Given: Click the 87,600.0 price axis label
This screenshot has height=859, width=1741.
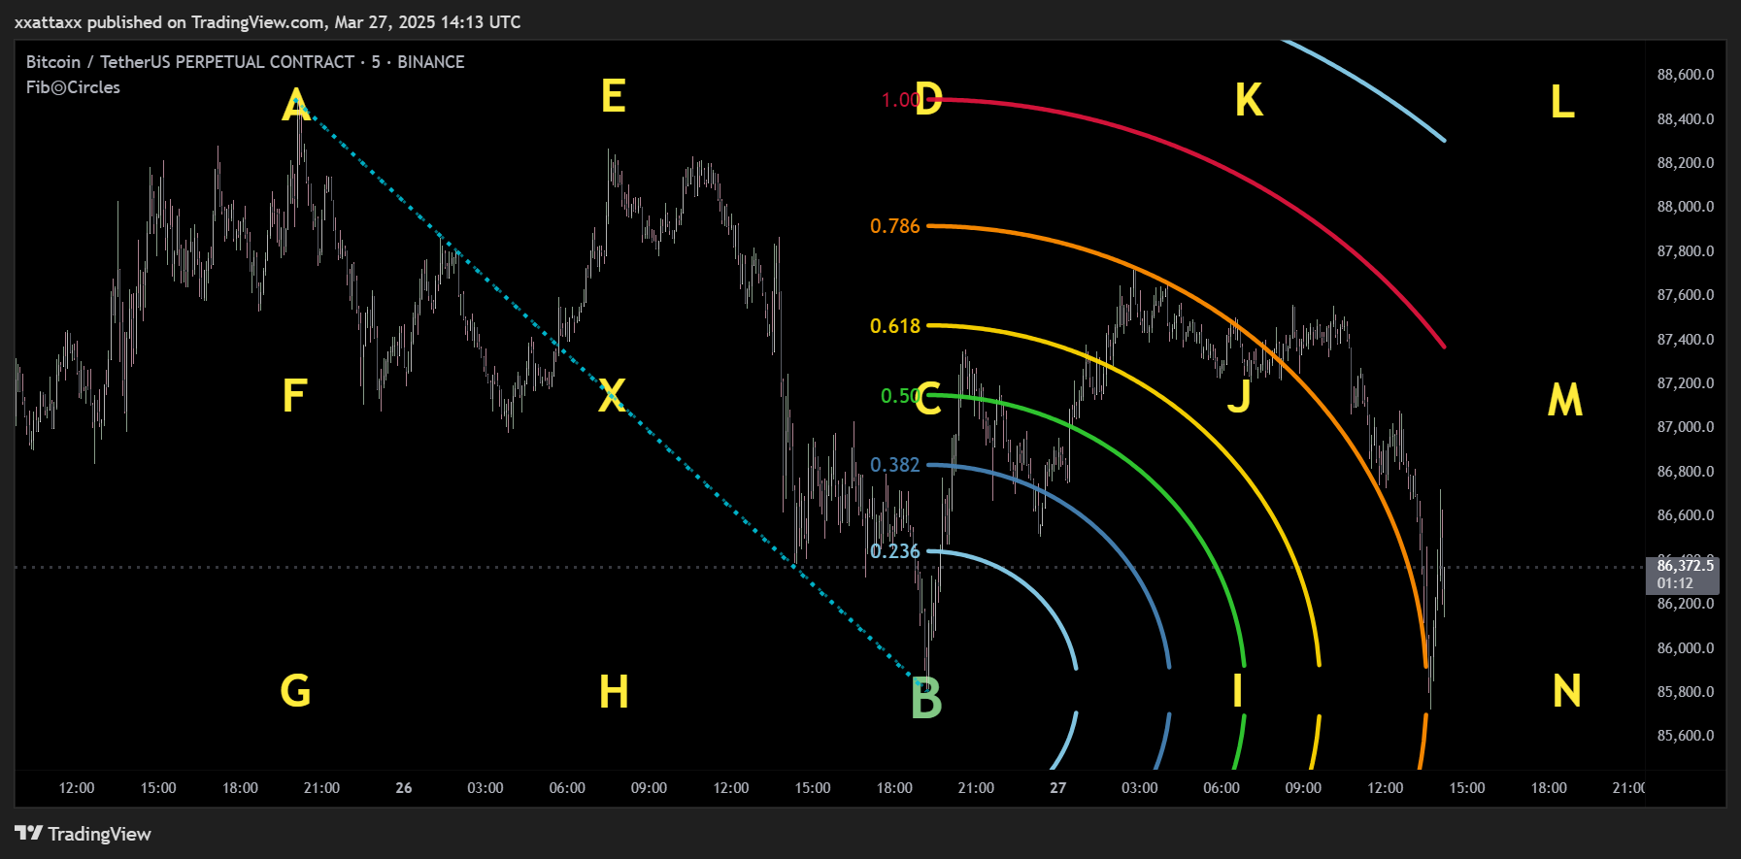Looking at the screenshot, I should tap(1686, 295).
